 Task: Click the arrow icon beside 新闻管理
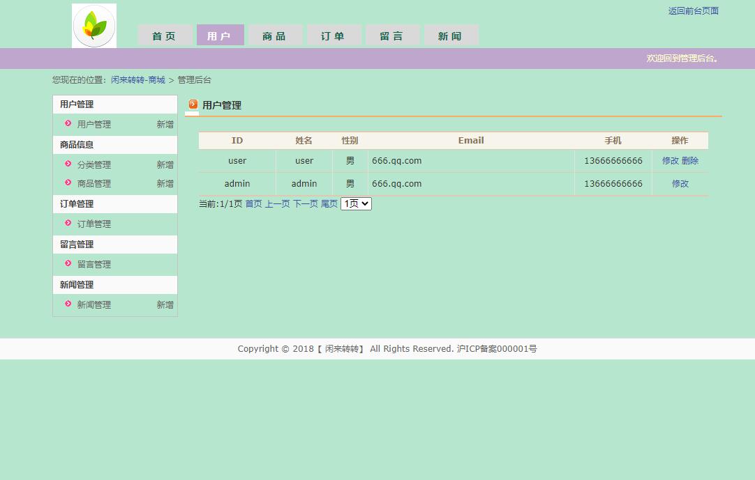coord(68,304)
